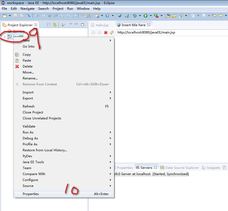
Task: Click Copy in the context menu
Action: [64, 55]
